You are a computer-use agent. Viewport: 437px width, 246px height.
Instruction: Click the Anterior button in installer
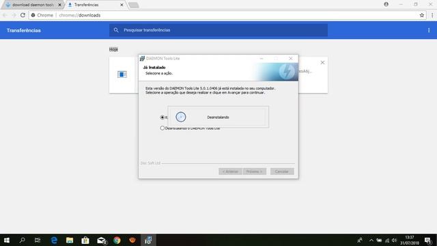[230, 172]
